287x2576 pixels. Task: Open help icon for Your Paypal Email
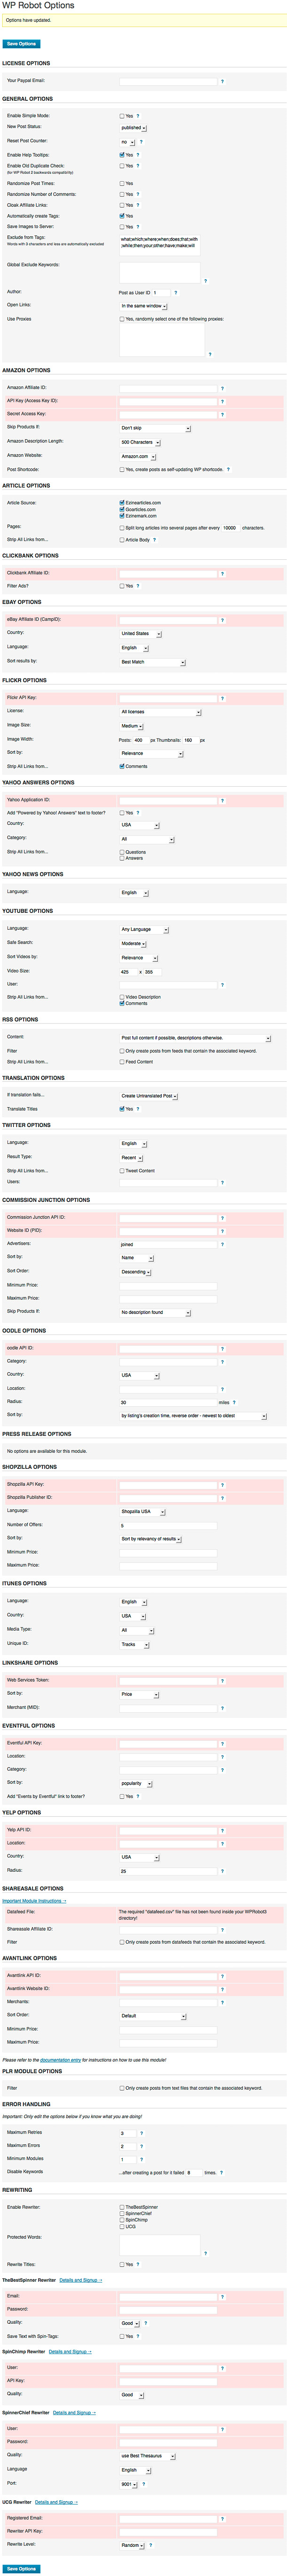pos(222,82)
